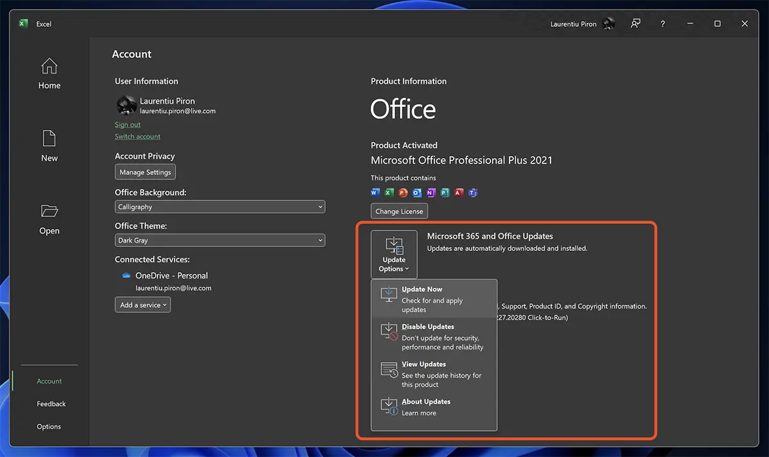Switch to the Account tab in sidebar
Viewport: 769px width, 457px height.
pos(49,381)
